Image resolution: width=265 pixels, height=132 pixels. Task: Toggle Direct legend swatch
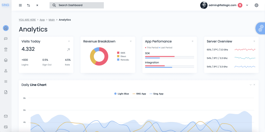[118, 56]
